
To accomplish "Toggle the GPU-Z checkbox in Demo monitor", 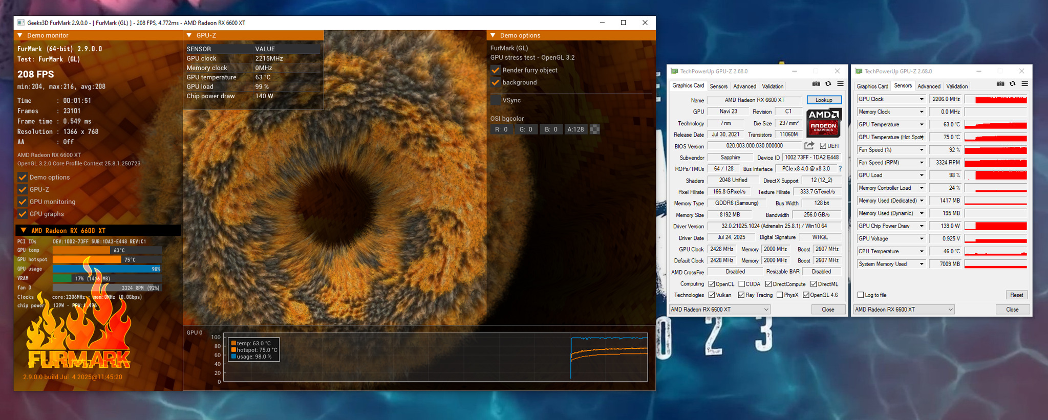I will click(22, 190).
